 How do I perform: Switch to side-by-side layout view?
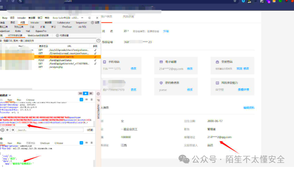pyautogui.click(x=80, y=93)
